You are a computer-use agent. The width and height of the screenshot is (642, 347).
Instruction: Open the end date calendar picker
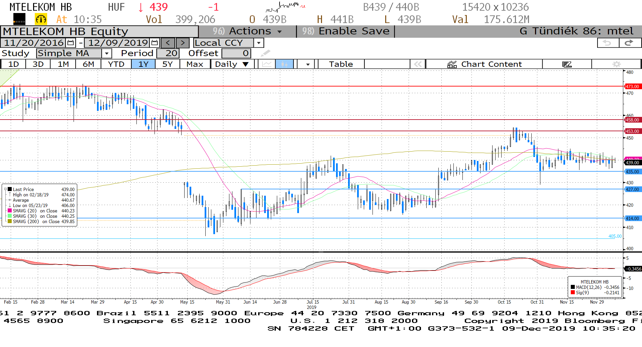pyautogui.click(x=154, y=43)
